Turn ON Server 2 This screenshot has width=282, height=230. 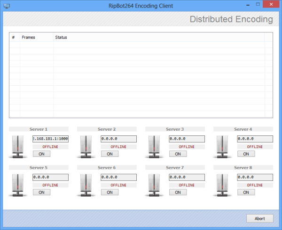(110, 154)
